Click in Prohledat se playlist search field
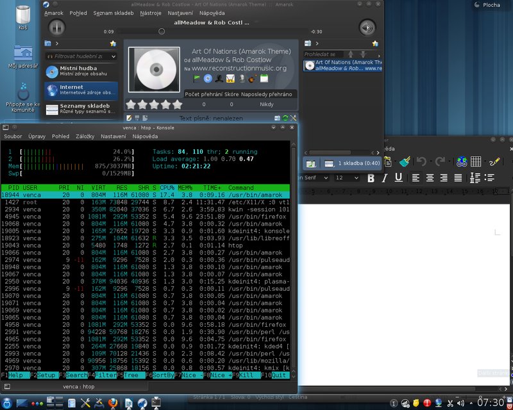The height and width of the screenshot is (410, 513). (323, 54)
